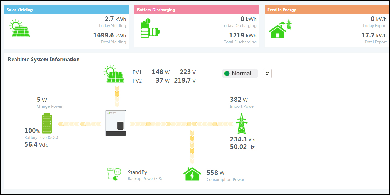
Task: Click the StandBy Backup Power status text
Action: (x=137, y=172)
